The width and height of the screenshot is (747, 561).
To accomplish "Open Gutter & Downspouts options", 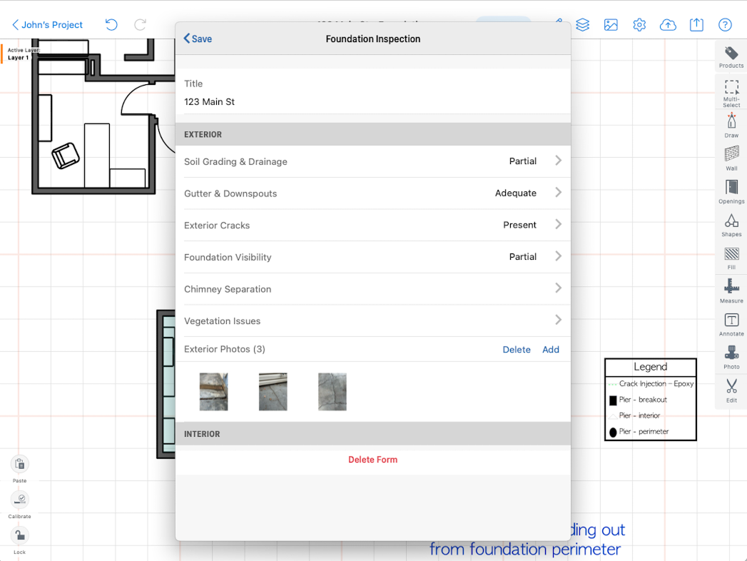I will tap(372, 193).
